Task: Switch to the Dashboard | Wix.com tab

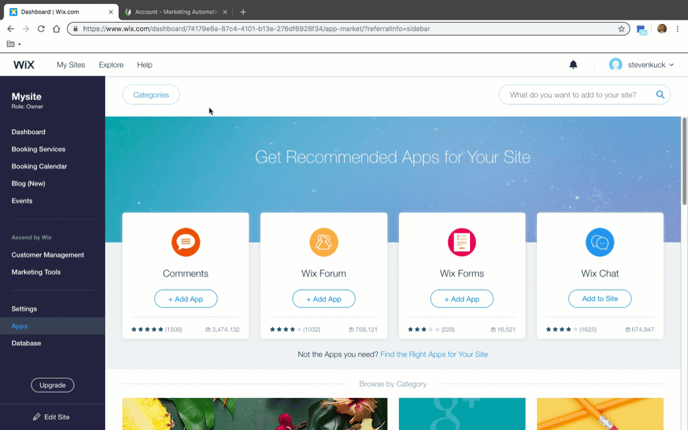Action: [61, 12]
